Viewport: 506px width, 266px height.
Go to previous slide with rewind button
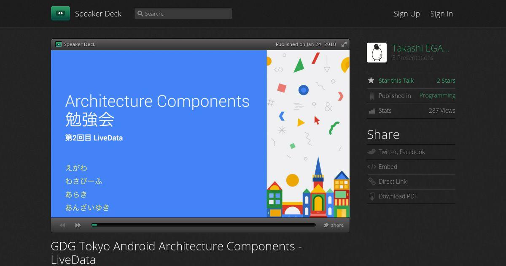62,225
